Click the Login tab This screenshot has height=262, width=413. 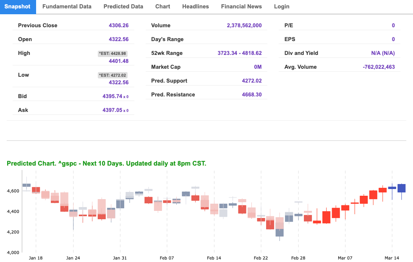(282, 7)
